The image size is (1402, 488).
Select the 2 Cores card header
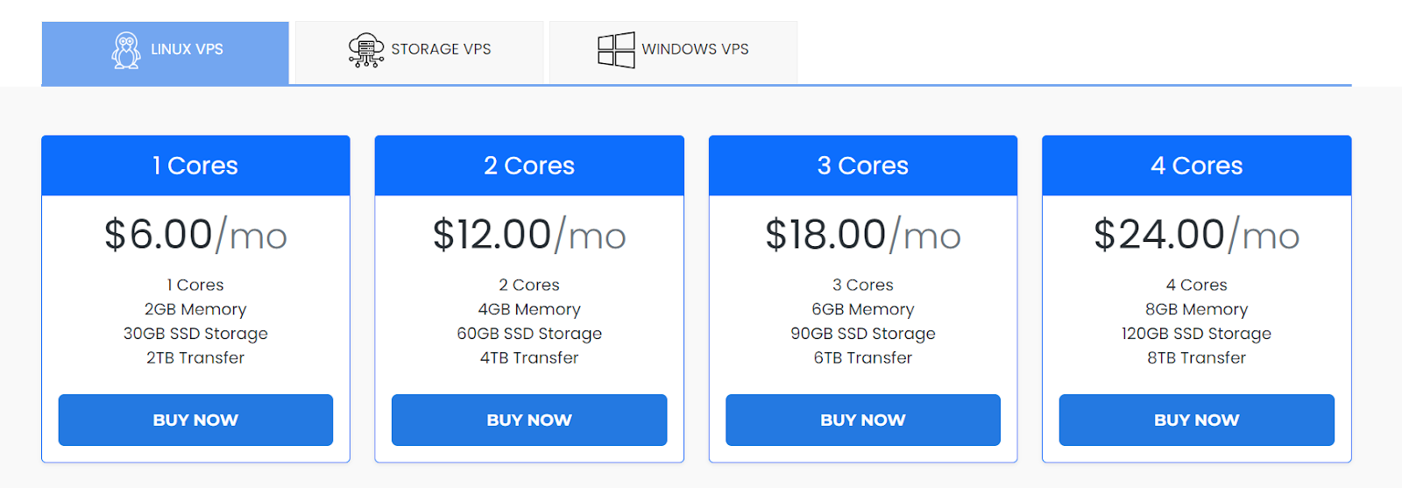pos(529,166)
